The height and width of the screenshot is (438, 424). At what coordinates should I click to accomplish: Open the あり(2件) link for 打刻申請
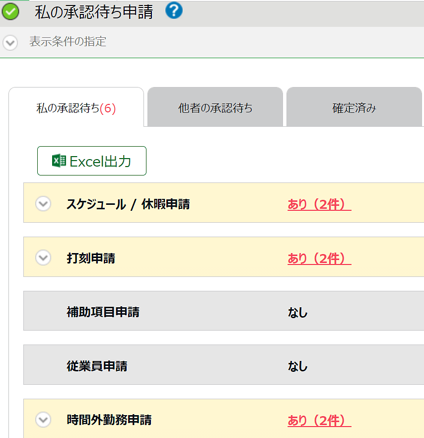click(x=319, y=259)
